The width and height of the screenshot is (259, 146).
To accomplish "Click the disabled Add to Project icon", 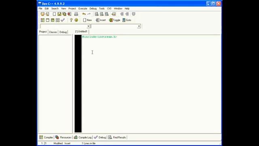I will 122,14.
